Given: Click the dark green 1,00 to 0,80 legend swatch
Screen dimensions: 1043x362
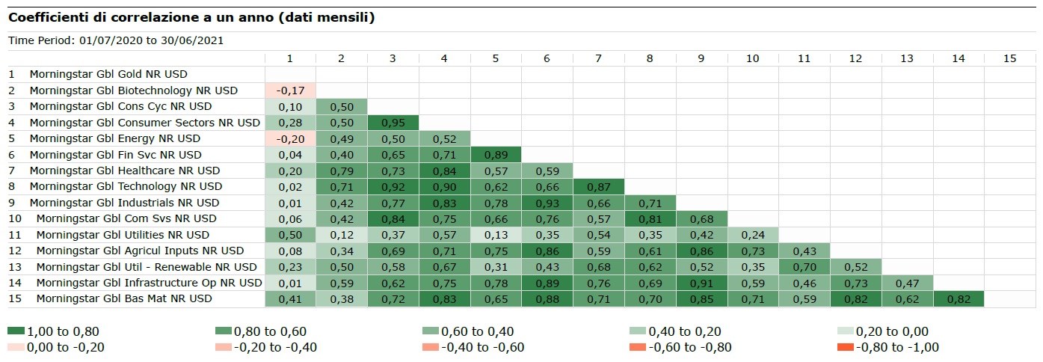Looking at the screenshot, I should pos(15,331).
